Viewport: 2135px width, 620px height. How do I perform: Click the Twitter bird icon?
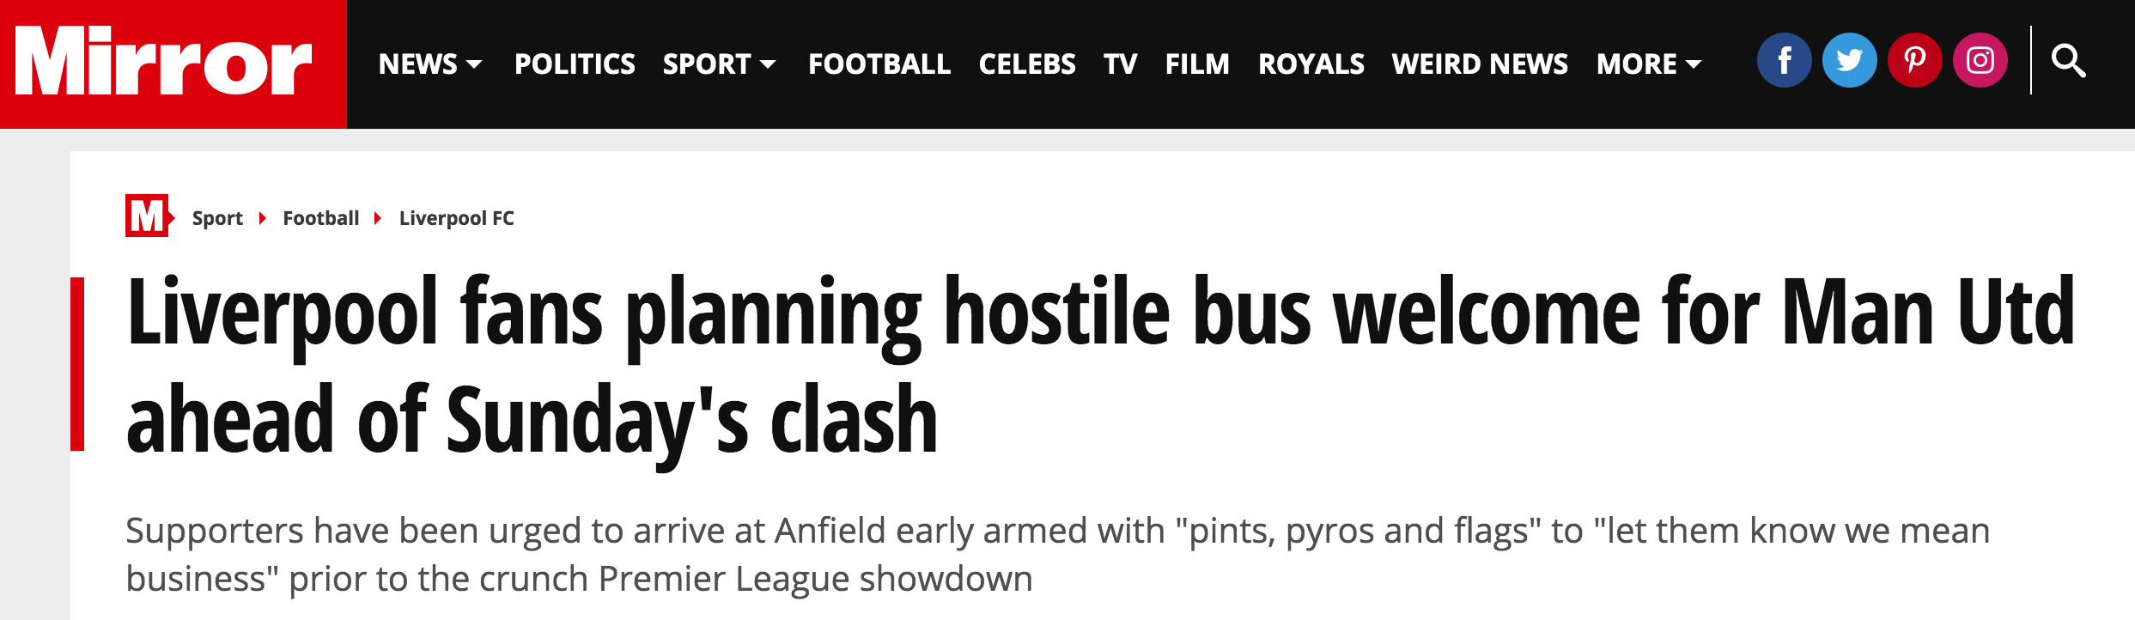pos(1849,61)
